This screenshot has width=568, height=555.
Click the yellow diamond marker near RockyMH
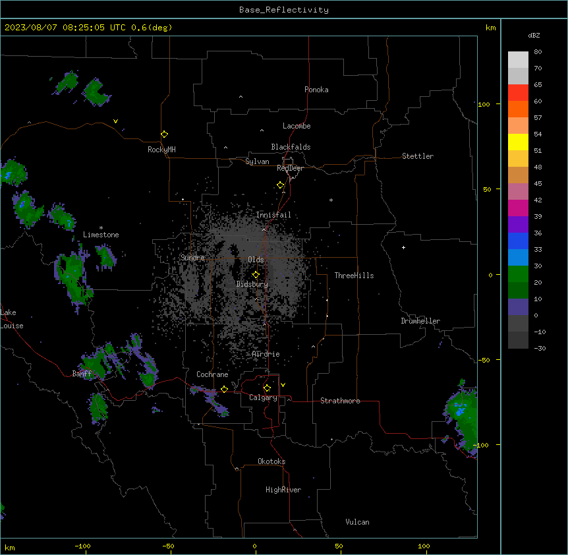pyautogui.click(x=165, y=134)
